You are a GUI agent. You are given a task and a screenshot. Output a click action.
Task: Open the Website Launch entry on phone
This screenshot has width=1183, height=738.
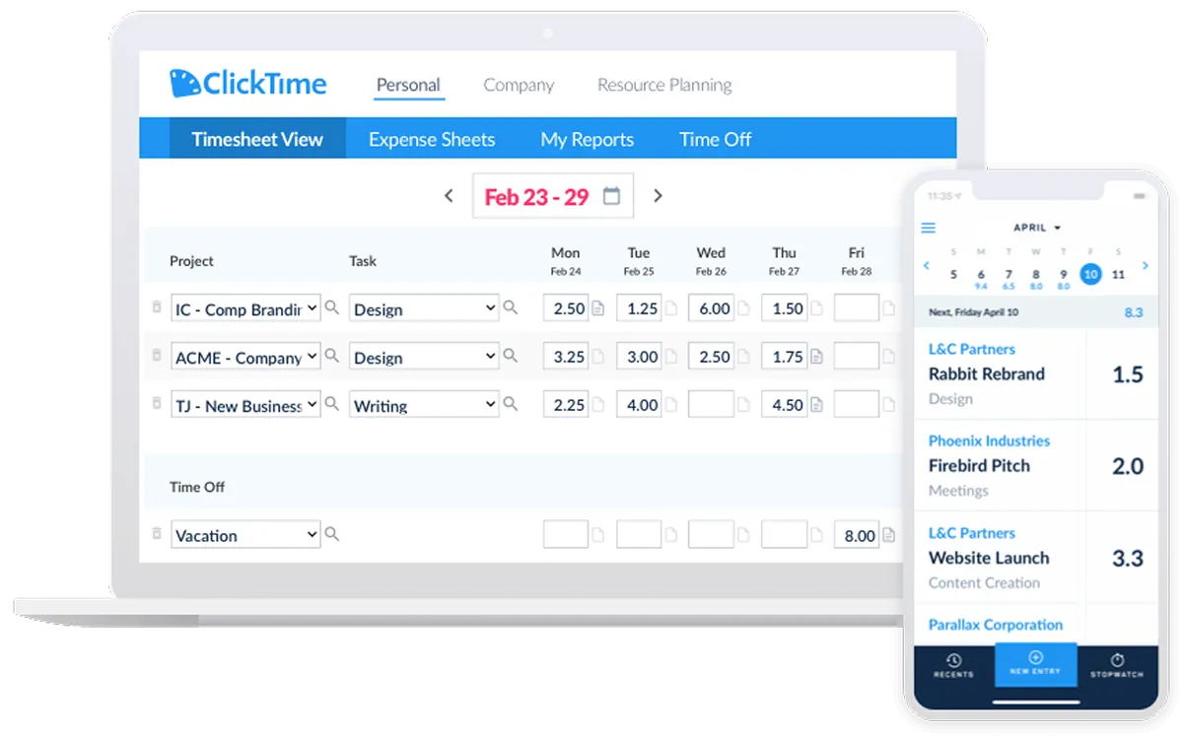point(1036,557)
